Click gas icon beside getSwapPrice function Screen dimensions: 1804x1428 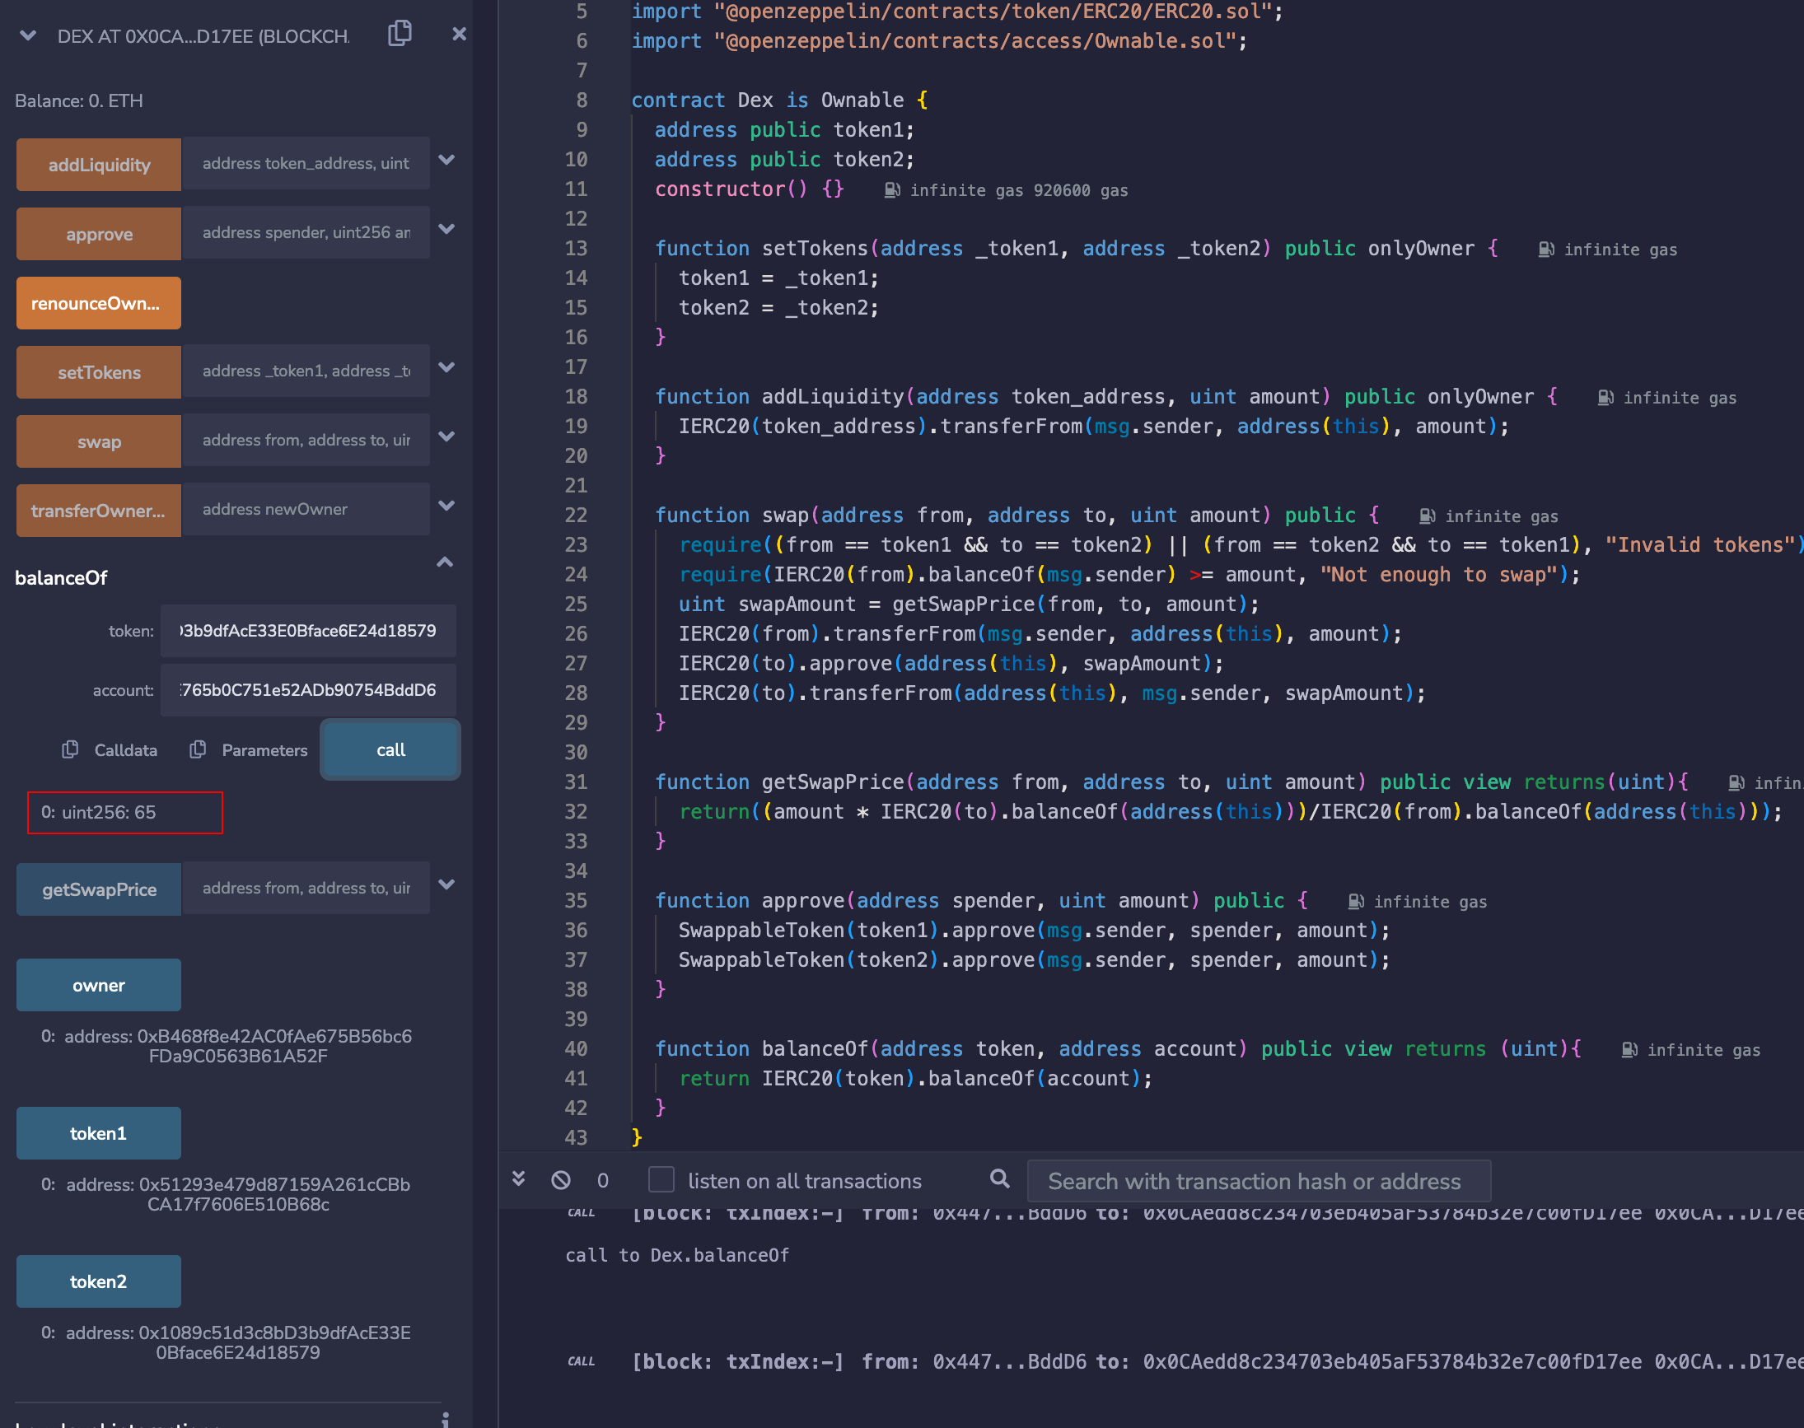[1736, 783]
